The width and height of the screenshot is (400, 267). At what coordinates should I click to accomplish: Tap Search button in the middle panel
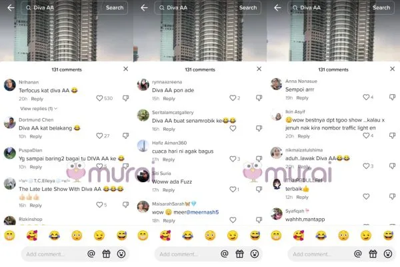pyautogui.click(x=248, y=7)
